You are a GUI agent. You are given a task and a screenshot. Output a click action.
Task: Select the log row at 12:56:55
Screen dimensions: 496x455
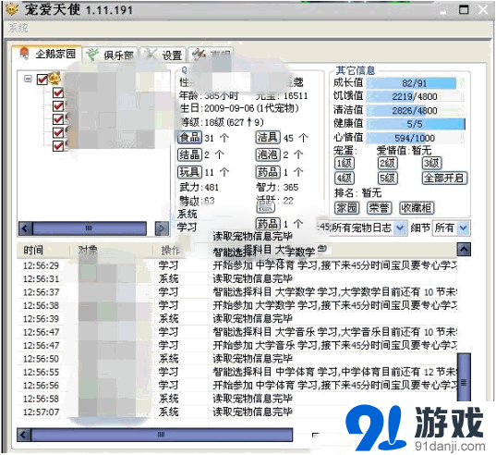tap(238, 372)
